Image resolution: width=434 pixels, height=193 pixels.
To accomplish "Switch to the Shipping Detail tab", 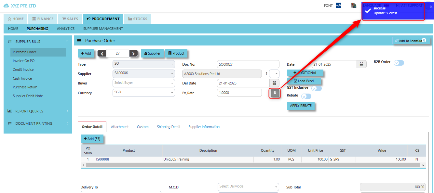I will coord(168,127).
